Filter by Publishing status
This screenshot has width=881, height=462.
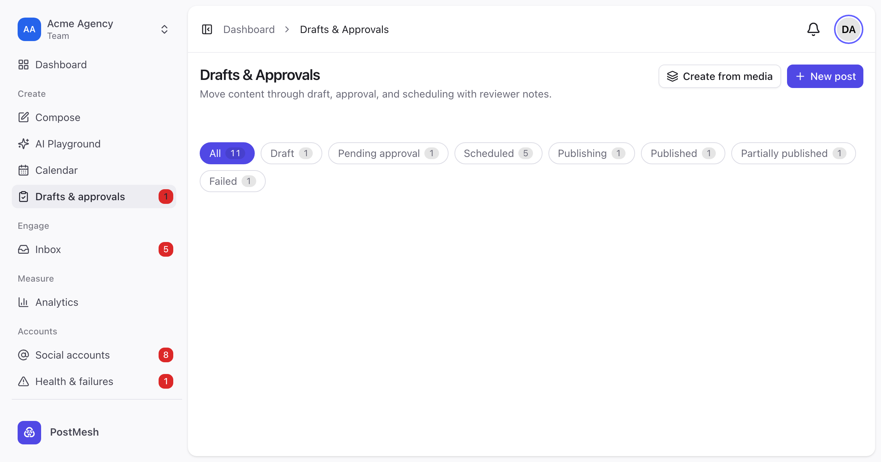(592, 153)
